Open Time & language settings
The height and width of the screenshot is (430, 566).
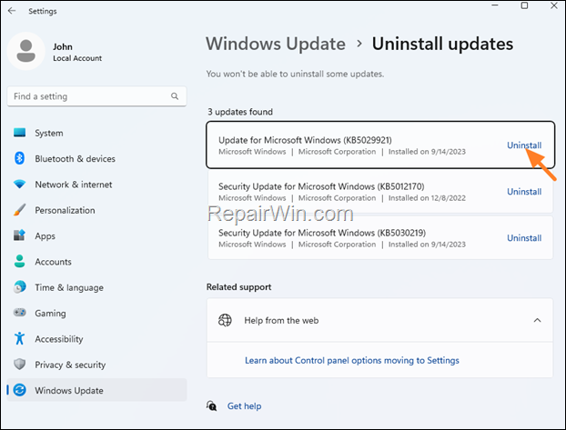96,287
